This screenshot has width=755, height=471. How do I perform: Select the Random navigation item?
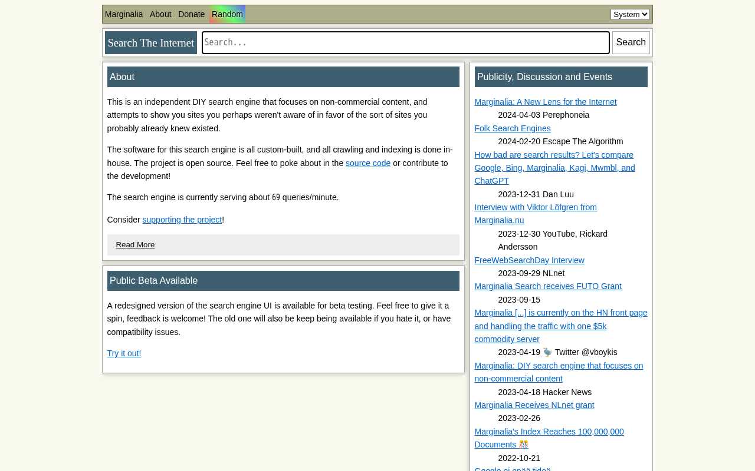click(x=227, y=14)
